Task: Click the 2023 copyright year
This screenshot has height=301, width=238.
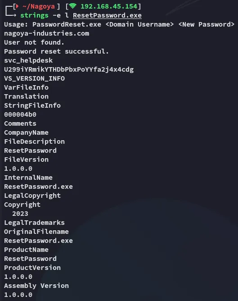Action: [20, 214]
